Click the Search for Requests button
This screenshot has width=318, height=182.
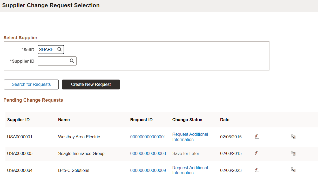31,84
